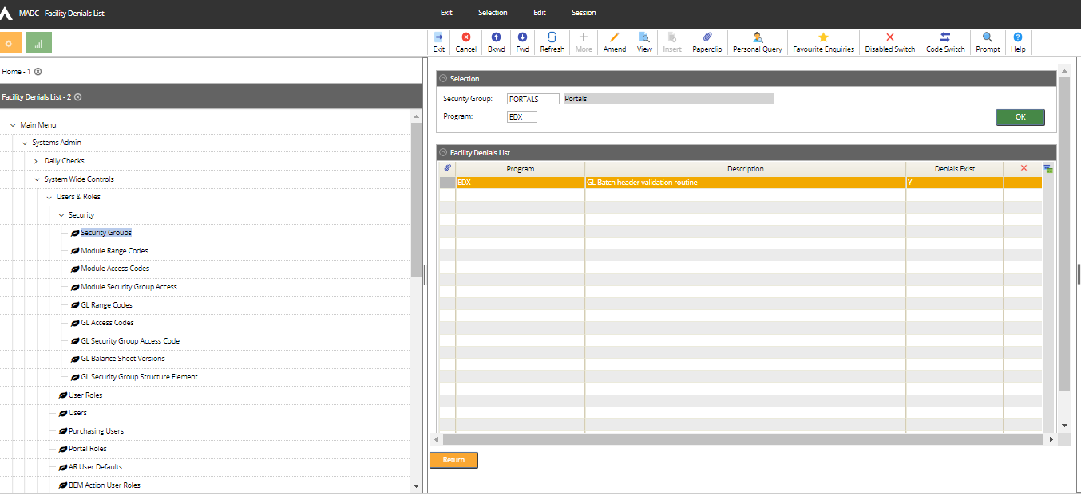The height and width of the screenshot is (495, 1081).
Task: Open the Edit menu
Action: click(x=540, y=13)
